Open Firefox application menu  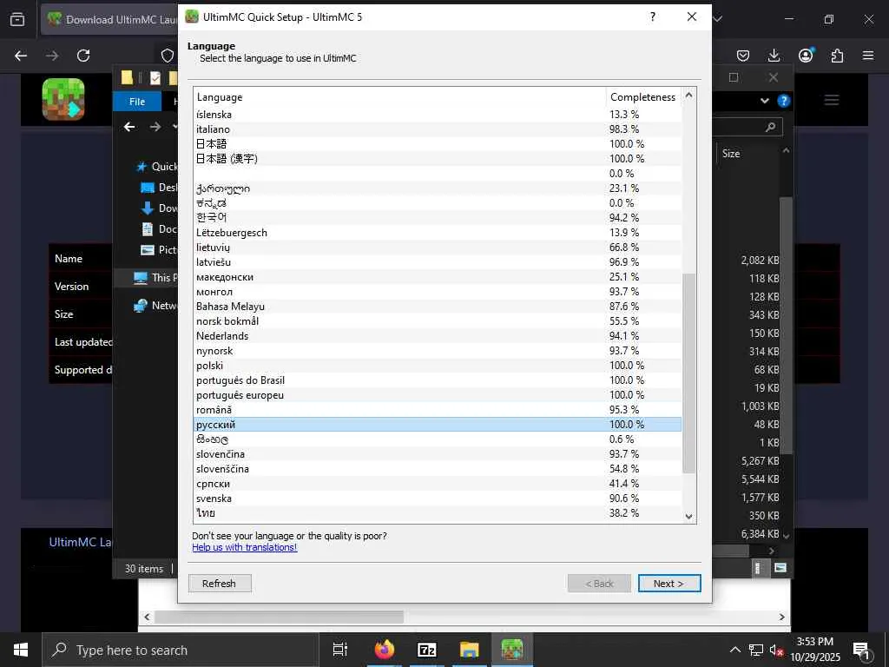coord(868,55)
